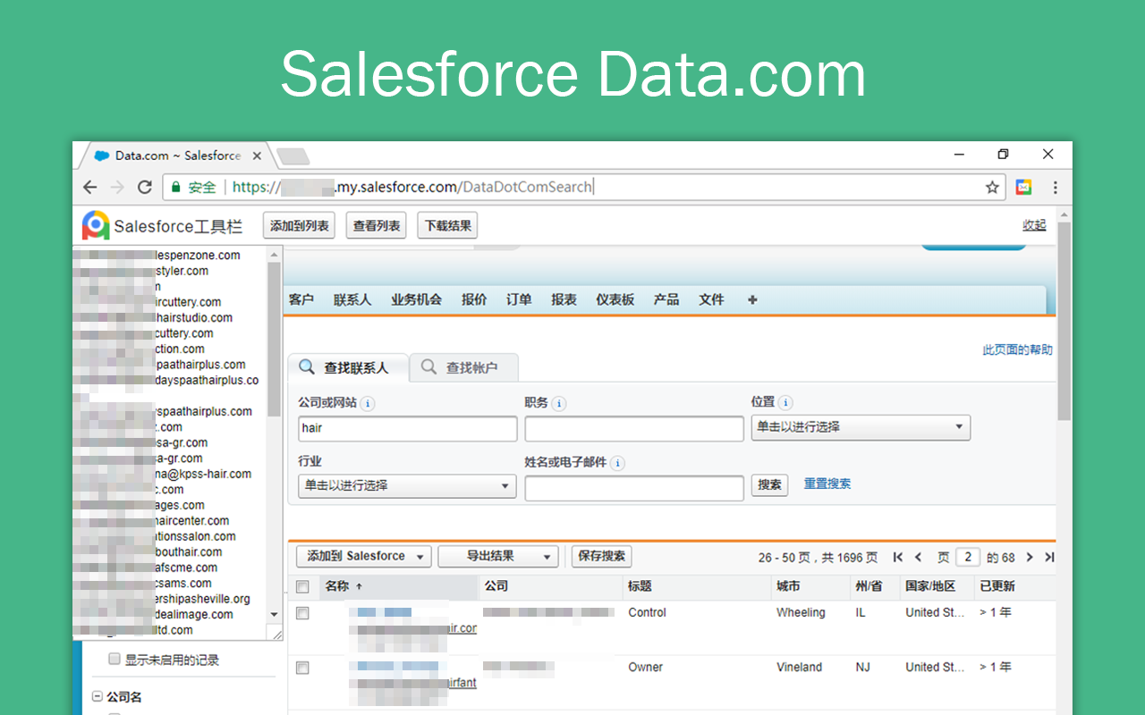Enable 显示未启用的记录 checkbox
Image resolution: width=1145 pixels, height=715 pixels.
click(114, 659)
